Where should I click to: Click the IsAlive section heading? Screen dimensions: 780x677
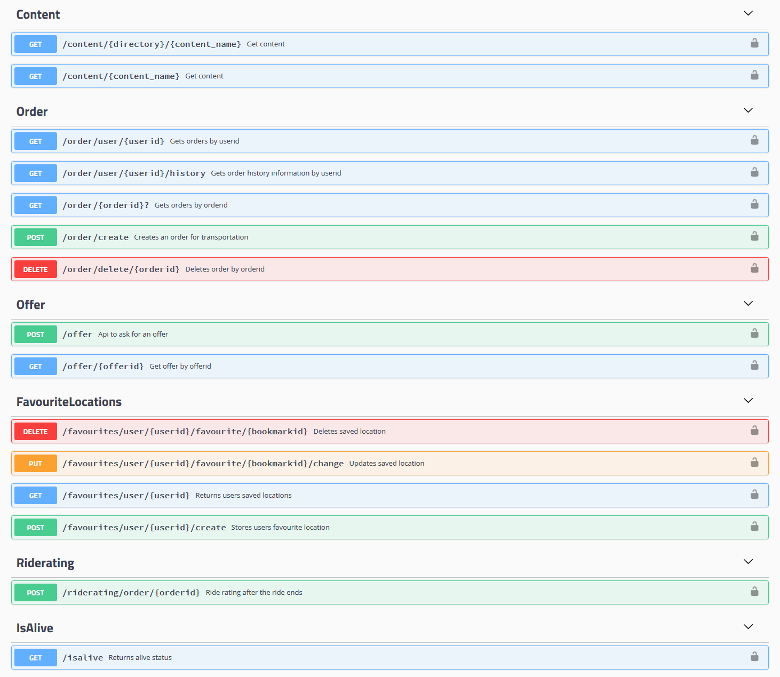click(x=35, y=628)
